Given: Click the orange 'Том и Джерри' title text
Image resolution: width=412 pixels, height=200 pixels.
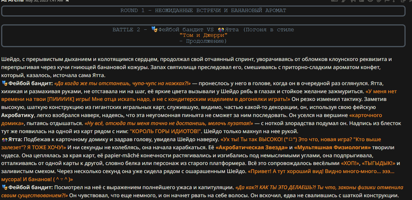Looking at the screenshot, I should point(203,35).
